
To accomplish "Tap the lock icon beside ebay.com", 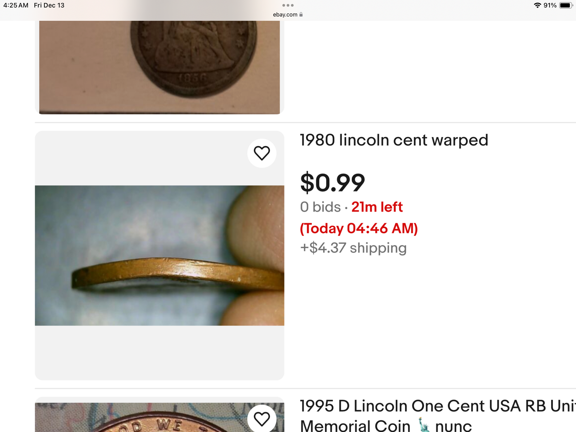I will [x=301, y=14].
